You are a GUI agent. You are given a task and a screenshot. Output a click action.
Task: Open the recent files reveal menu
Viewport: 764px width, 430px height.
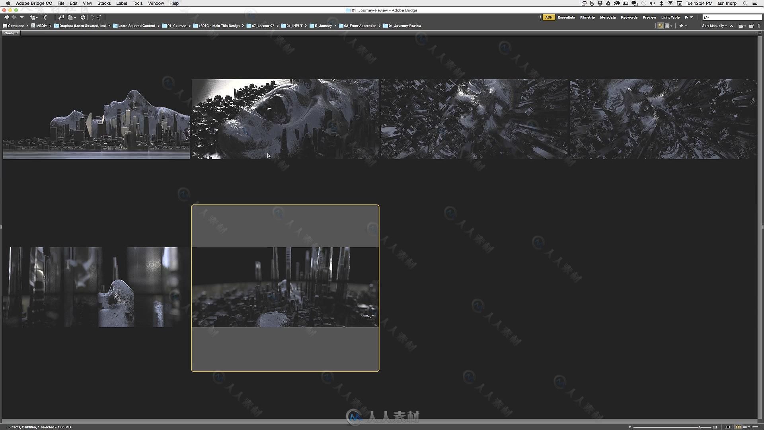click(34, 18)
